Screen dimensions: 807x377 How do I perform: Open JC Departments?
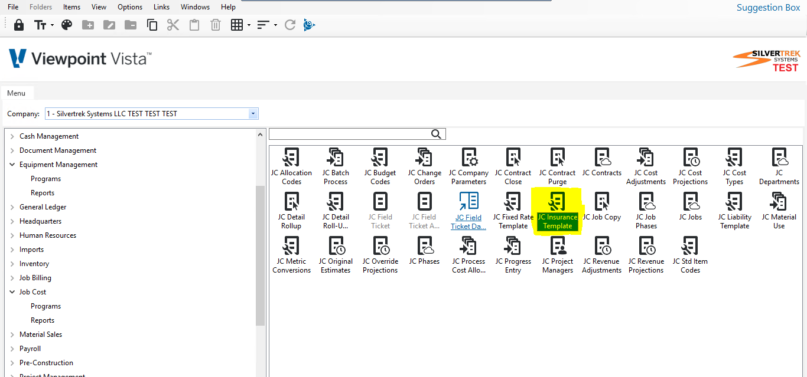click(x=779, y=166)
